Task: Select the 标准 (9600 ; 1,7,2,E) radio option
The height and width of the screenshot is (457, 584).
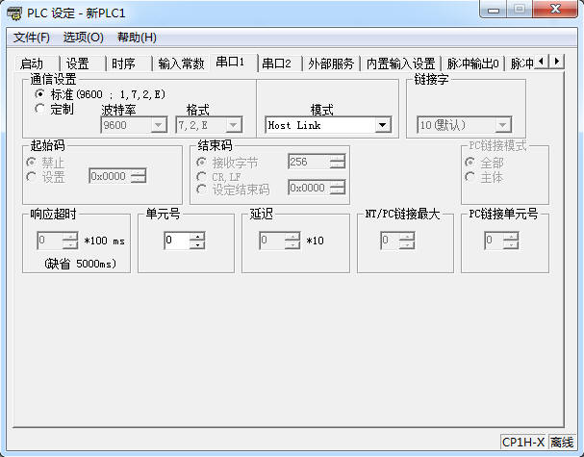Action: coord(39,94)
